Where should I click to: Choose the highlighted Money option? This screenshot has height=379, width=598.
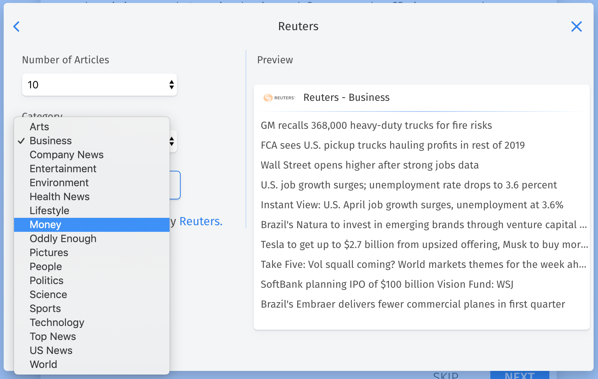tap(92, 224)
